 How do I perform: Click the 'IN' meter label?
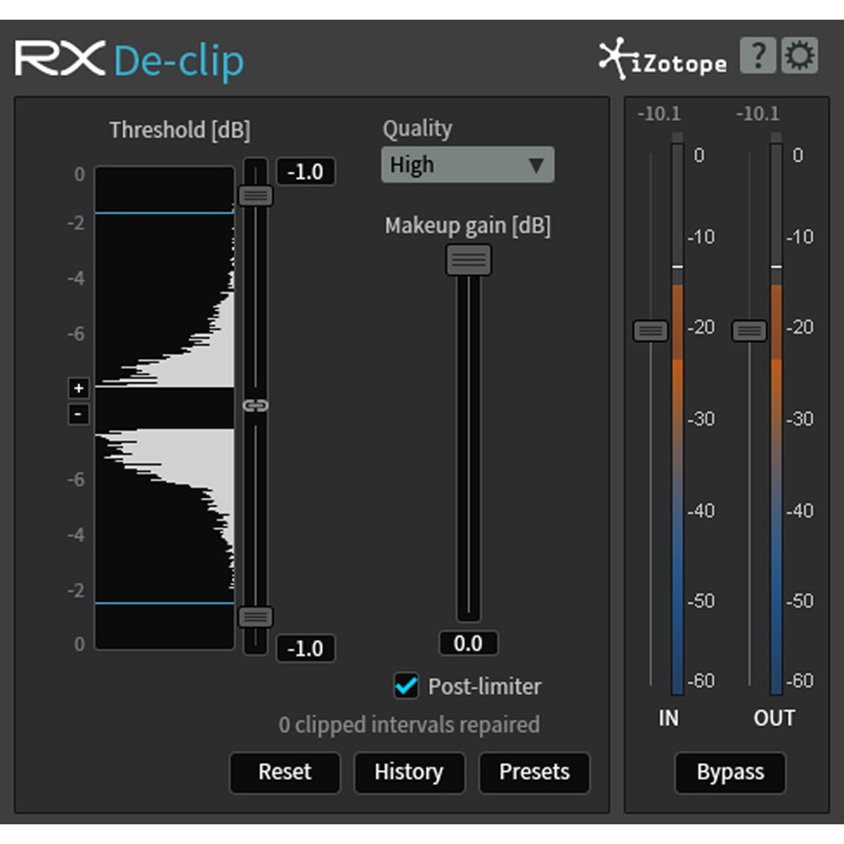668,718
